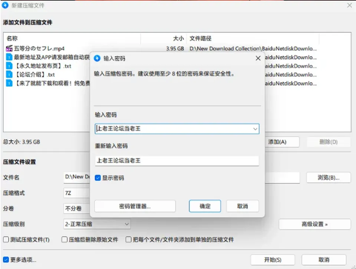The height and width of the screenshot is (269, 356).
Task: Select the video icon of 五等分のセフレ.mp4
Action: pyautogui.click(x=9, y=48)
